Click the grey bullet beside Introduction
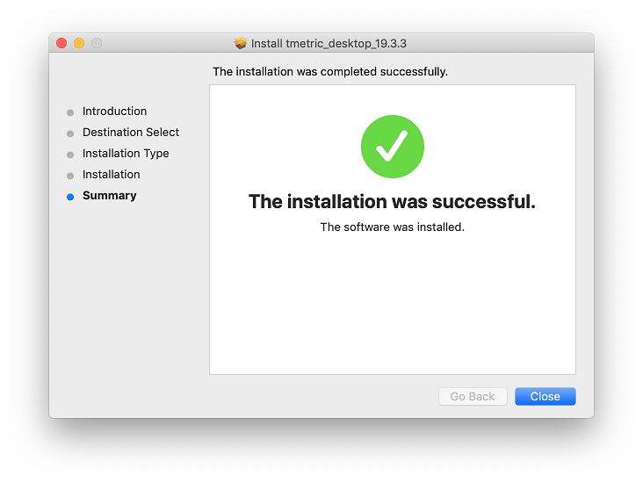The height and width of the screenshot is (483, 643). point(70,112)
